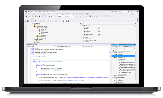Open the Toolbox side tab
The height and width of the screenshot is (98, 163).
pyautogui.click(x=25, y=27)
